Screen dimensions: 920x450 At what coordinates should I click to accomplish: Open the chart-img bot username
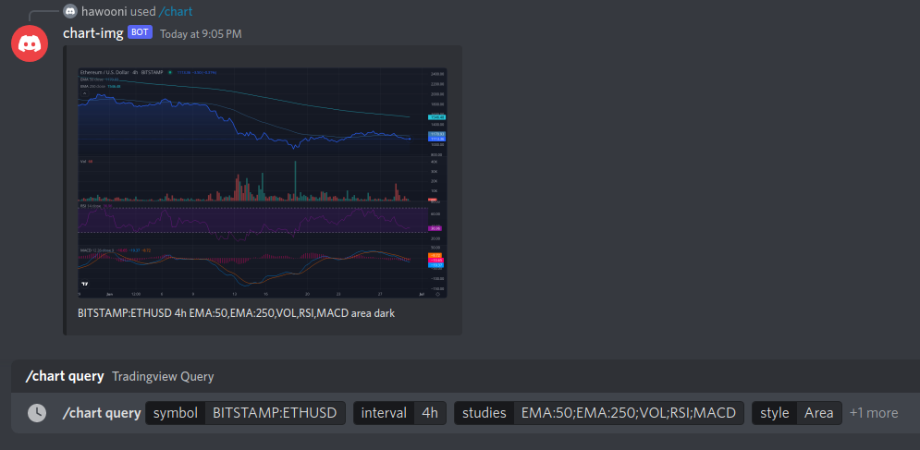point(93,33)
